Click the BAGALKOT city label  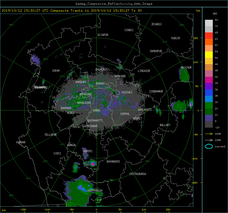click(x=101, y=69)
